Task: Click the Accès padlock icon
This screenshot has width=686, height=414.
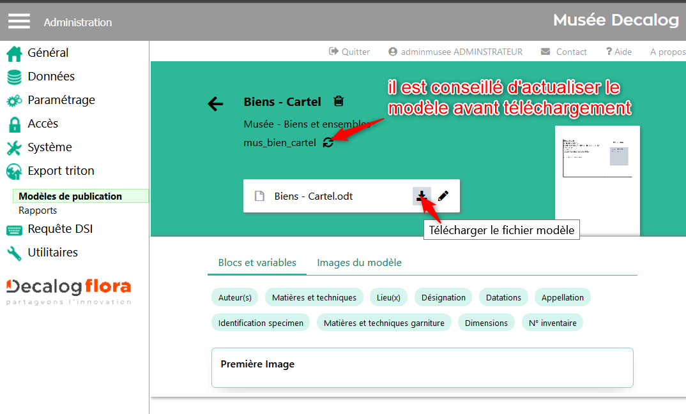Action: click(15, 124)
